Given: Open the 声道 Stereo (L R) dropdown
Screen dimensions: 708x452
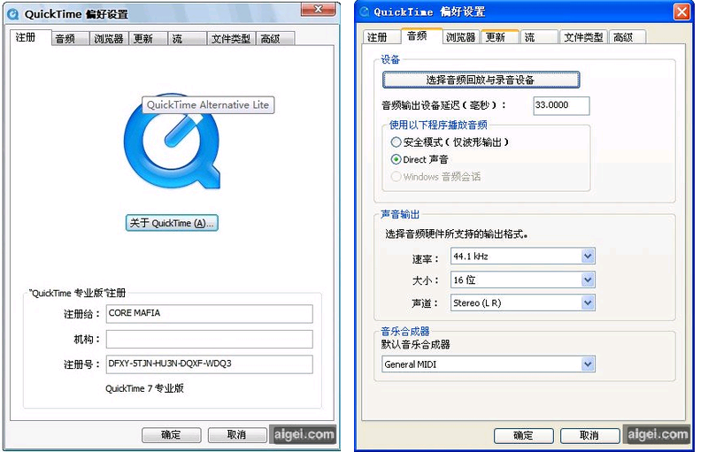Looking at the screenshot, I should (522, 303).
